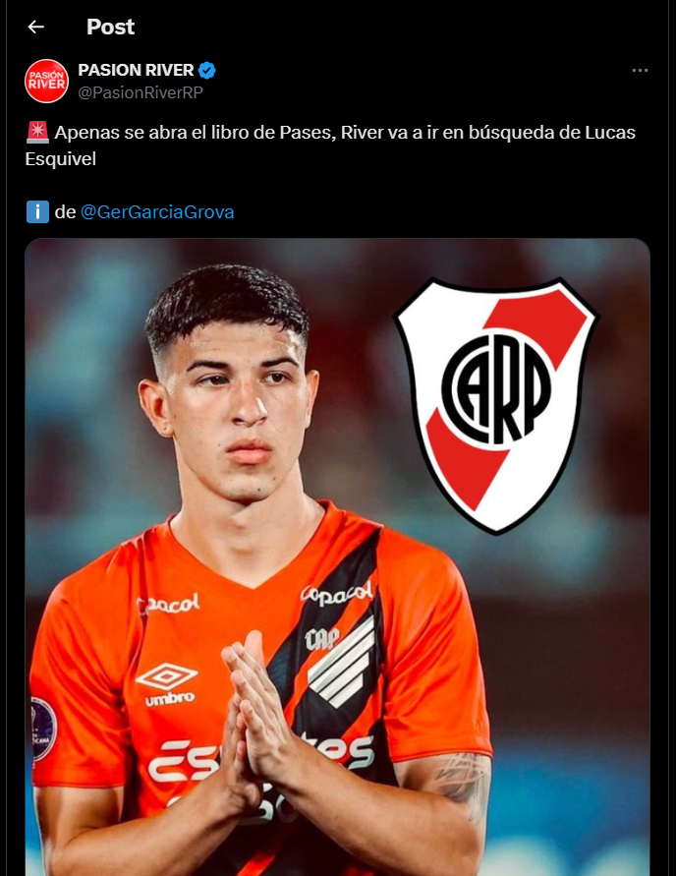
Task: Open the PASION RIVER display name
Action: point(136,71)
